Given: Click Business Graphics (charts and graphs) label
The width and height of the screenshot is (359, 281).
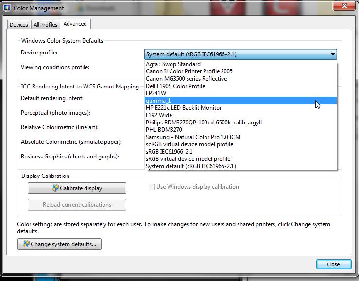Looking at the screenshot, I should pos(70,157).
